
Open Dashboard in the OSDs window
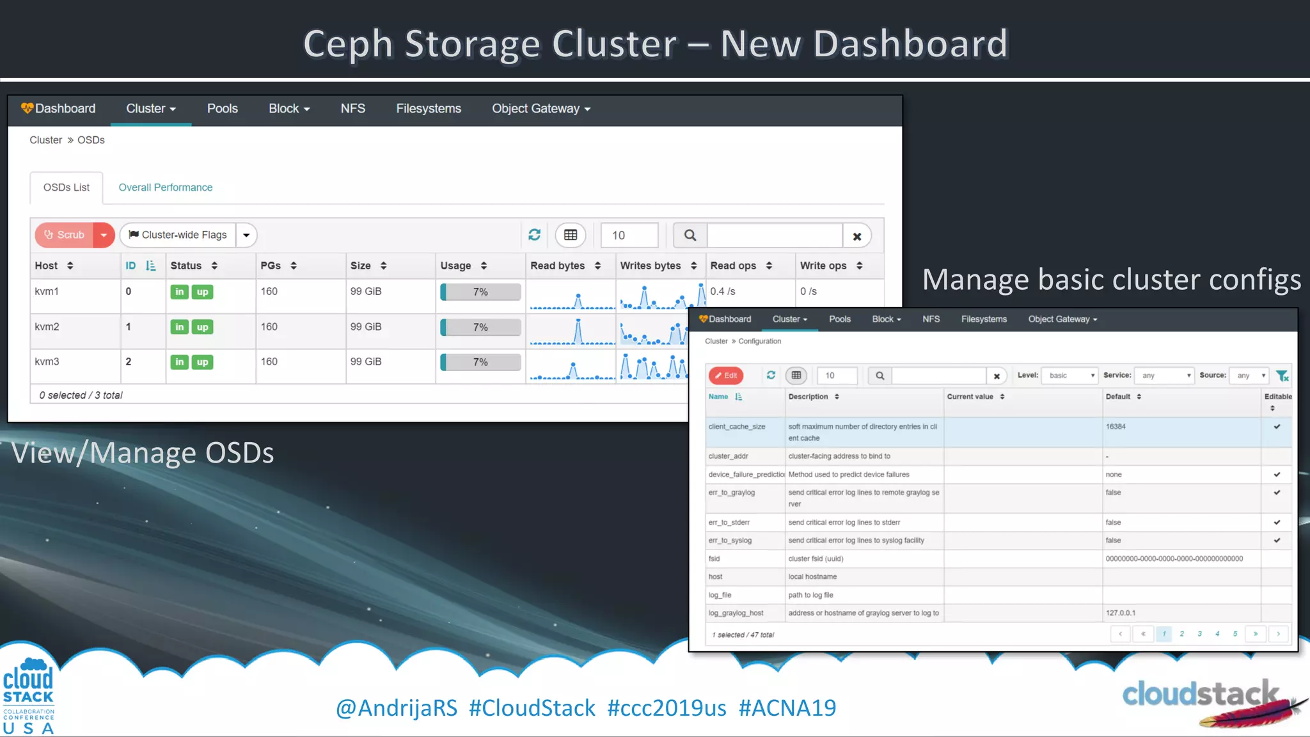(58, 109)
